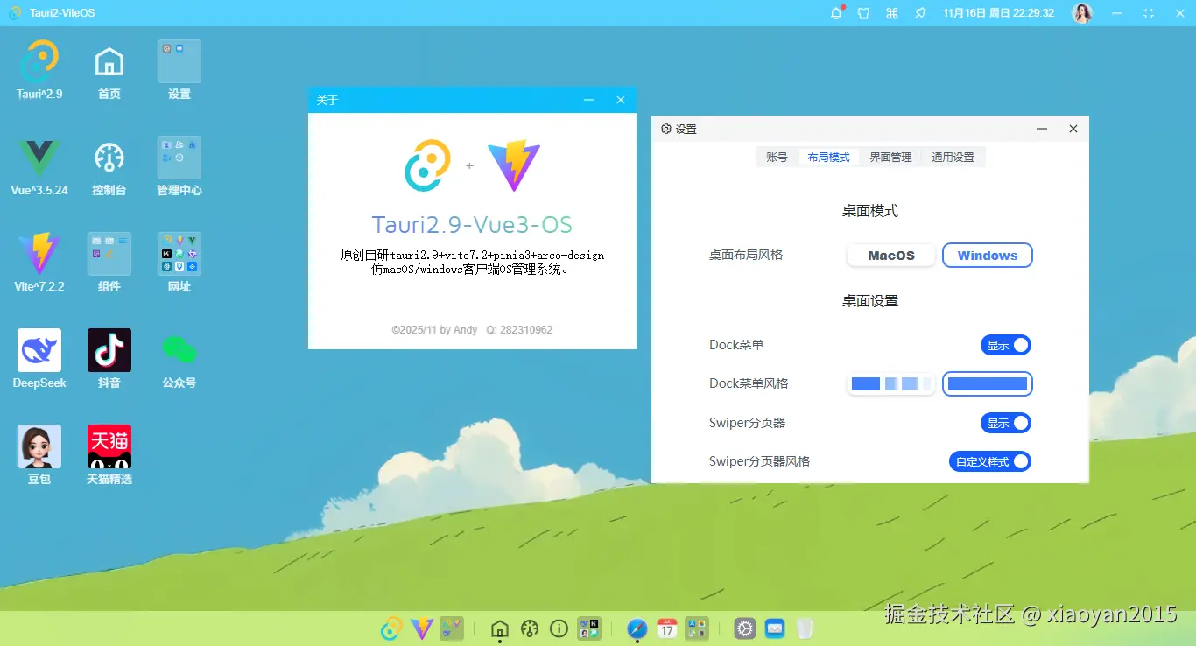Open the Vite^7.2.2 desktop icon
Viewport: 1196px width, 646px height.
[x=39, y=252]
